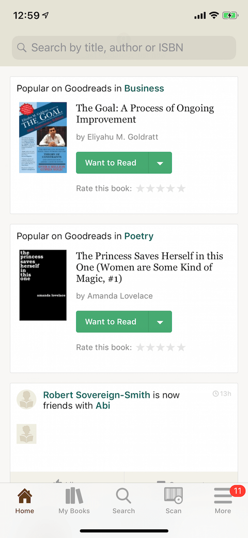Rate The Goal three stars
Screen dimensions: 248x538
pos(161,188)
